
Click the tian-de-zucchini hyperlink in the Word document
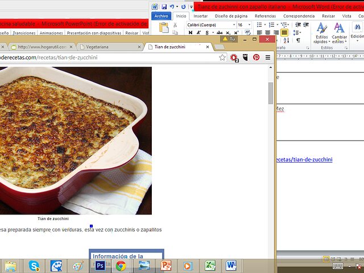click(304, 159)
